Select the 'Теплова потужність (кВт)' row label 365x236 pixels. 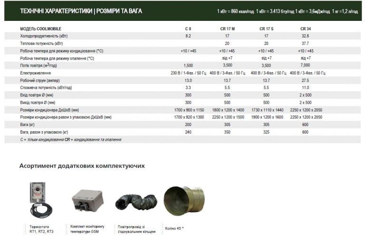[41, 44]
